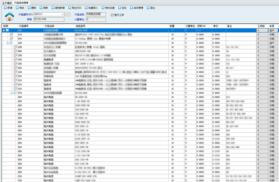Screen dimensions: 279x182
Task: Click the house home icon
Action: coord(9,16)
